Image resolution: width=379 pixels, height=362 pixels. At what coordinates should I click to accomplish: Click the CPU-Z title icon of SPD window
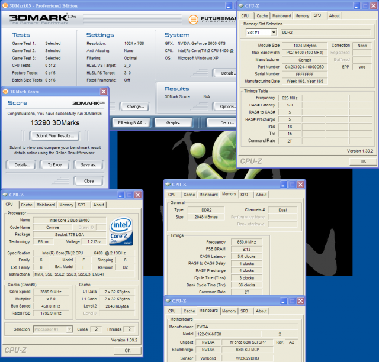click(241, 5)
